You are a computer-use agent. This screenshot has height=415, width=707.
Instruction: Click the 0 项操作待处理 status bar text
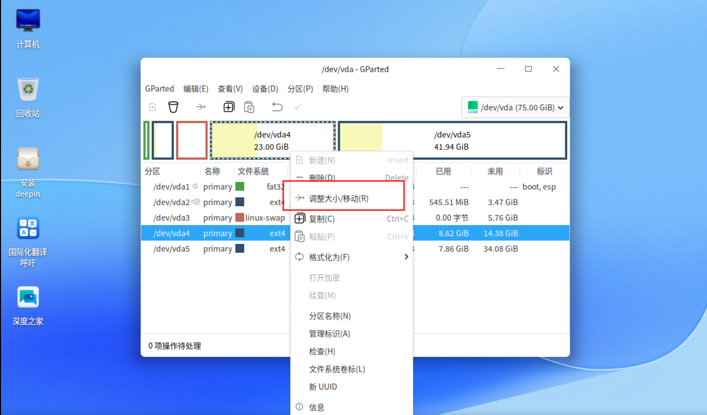click(175, 346)
